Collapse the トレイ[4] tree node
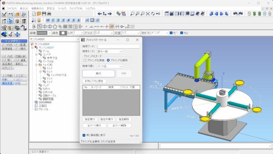This screenshot has width=273, height=154. [37, 64]
